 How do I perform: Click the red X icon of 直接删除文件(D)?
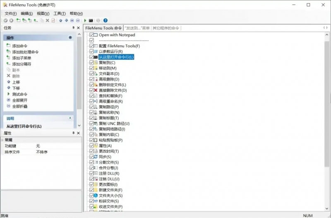click(x=96, y=90)
